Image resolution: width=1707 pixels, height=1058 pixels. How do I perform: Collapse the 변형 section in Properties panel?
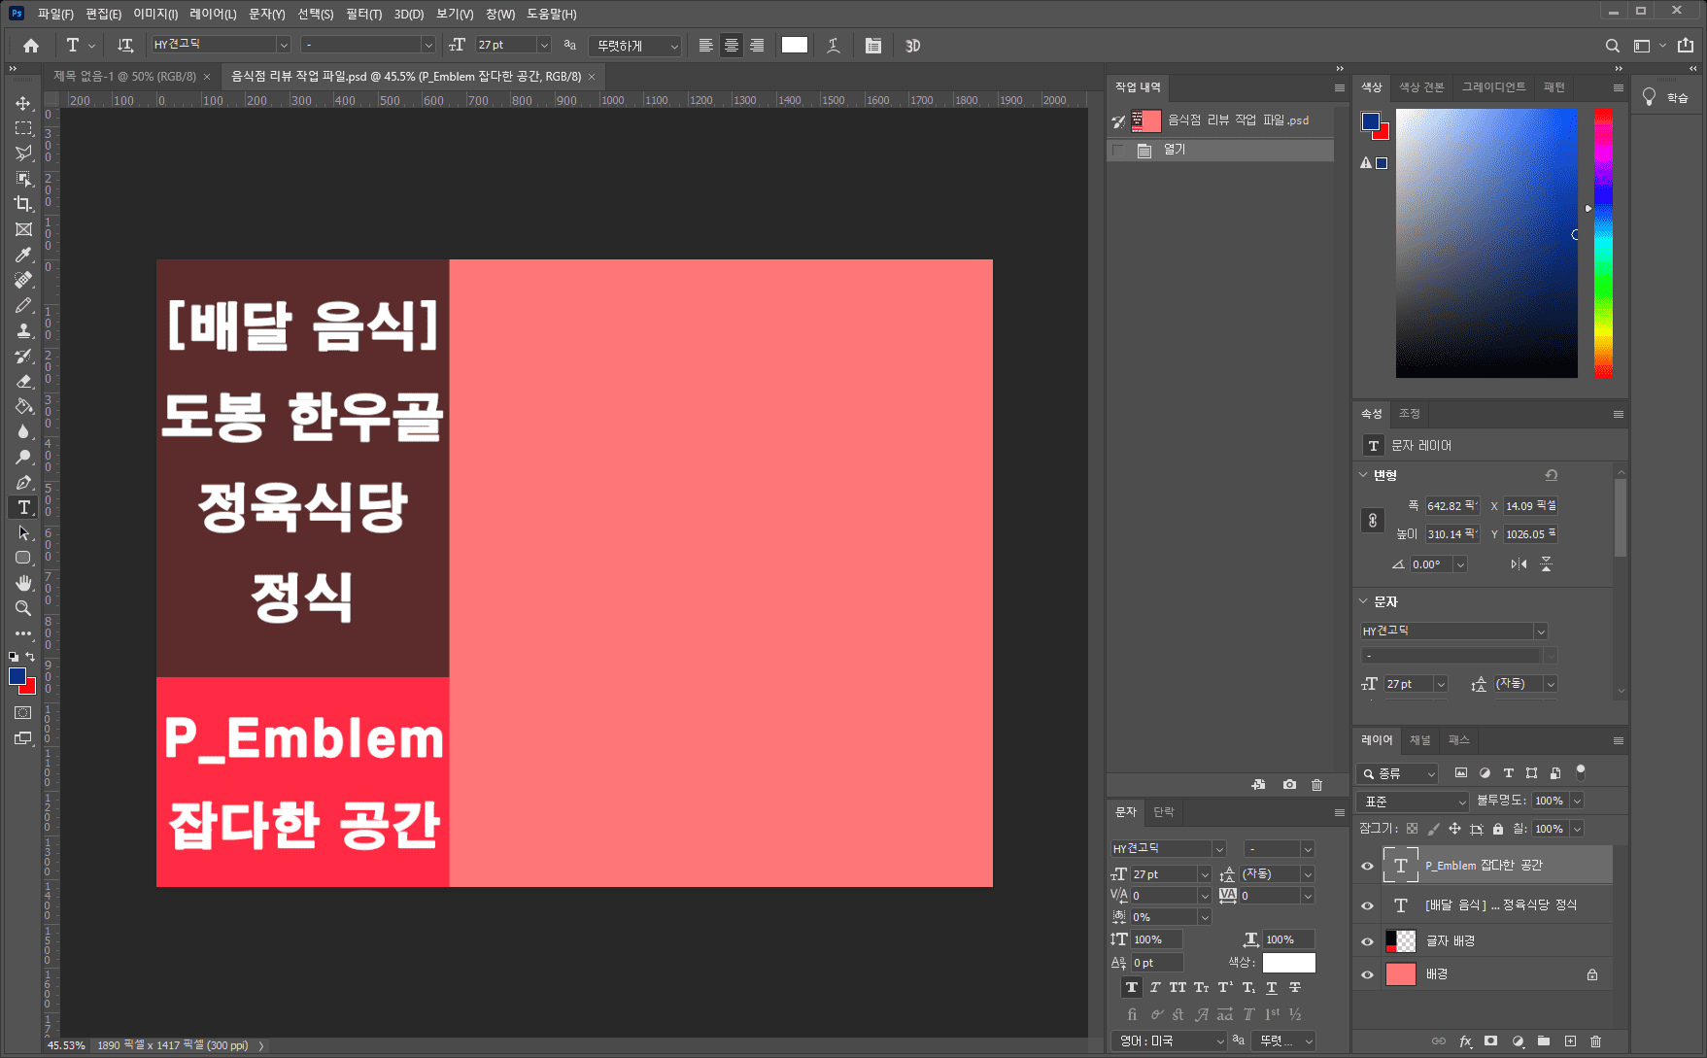pos(1363,475)
